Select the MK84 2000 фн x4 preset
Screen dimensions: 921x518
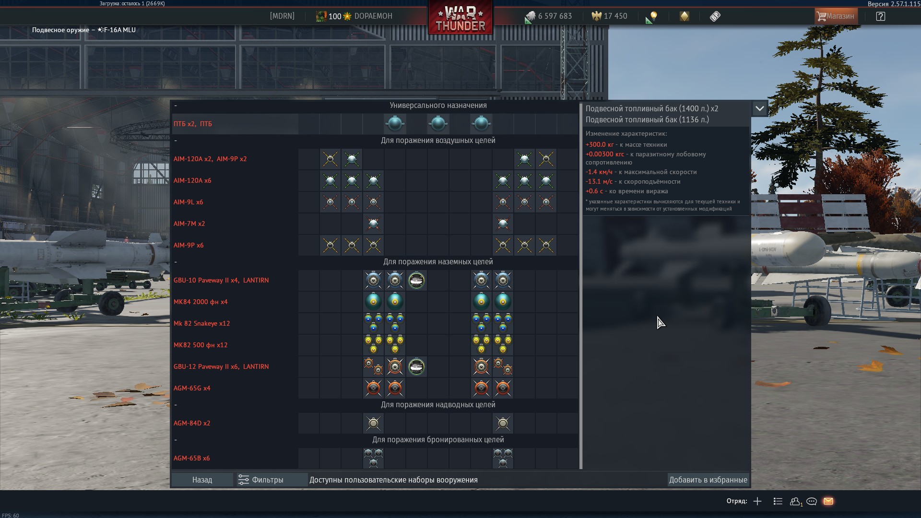coord(375,302)
